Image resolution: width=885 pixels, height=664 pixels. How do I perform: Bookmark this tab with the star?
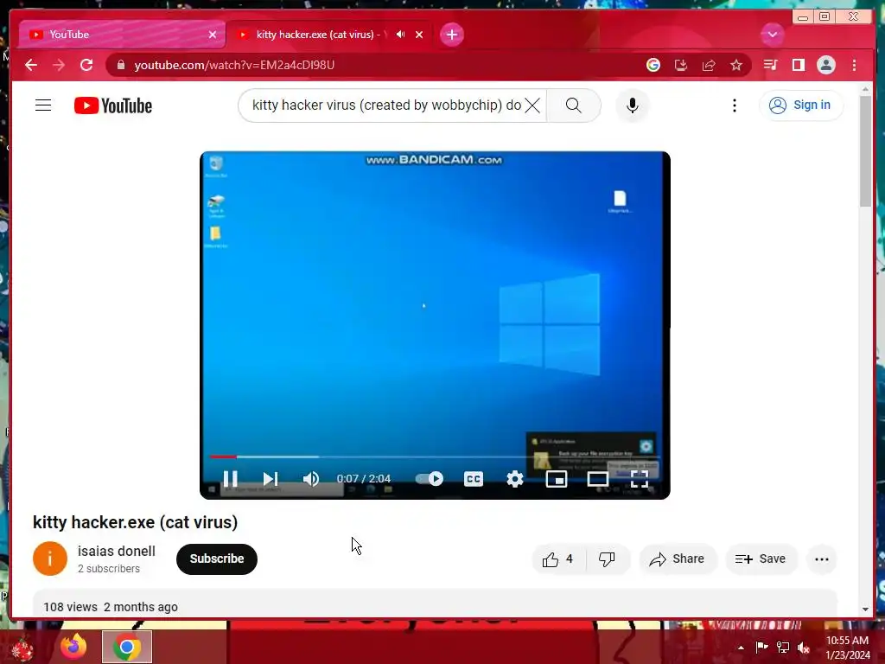click(736, 66)
